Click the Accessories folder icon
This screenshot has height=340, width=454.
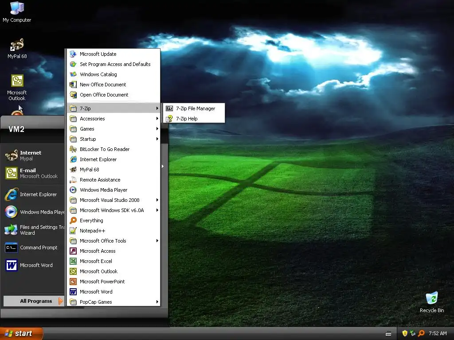click(x=73, y=119)
